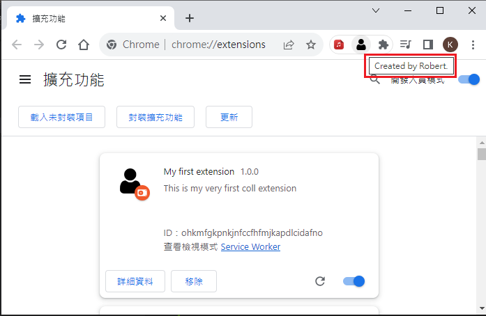The image size is (486, 316).
Task: Click the Home button in browser toolbar
Action: click(84, 45)
